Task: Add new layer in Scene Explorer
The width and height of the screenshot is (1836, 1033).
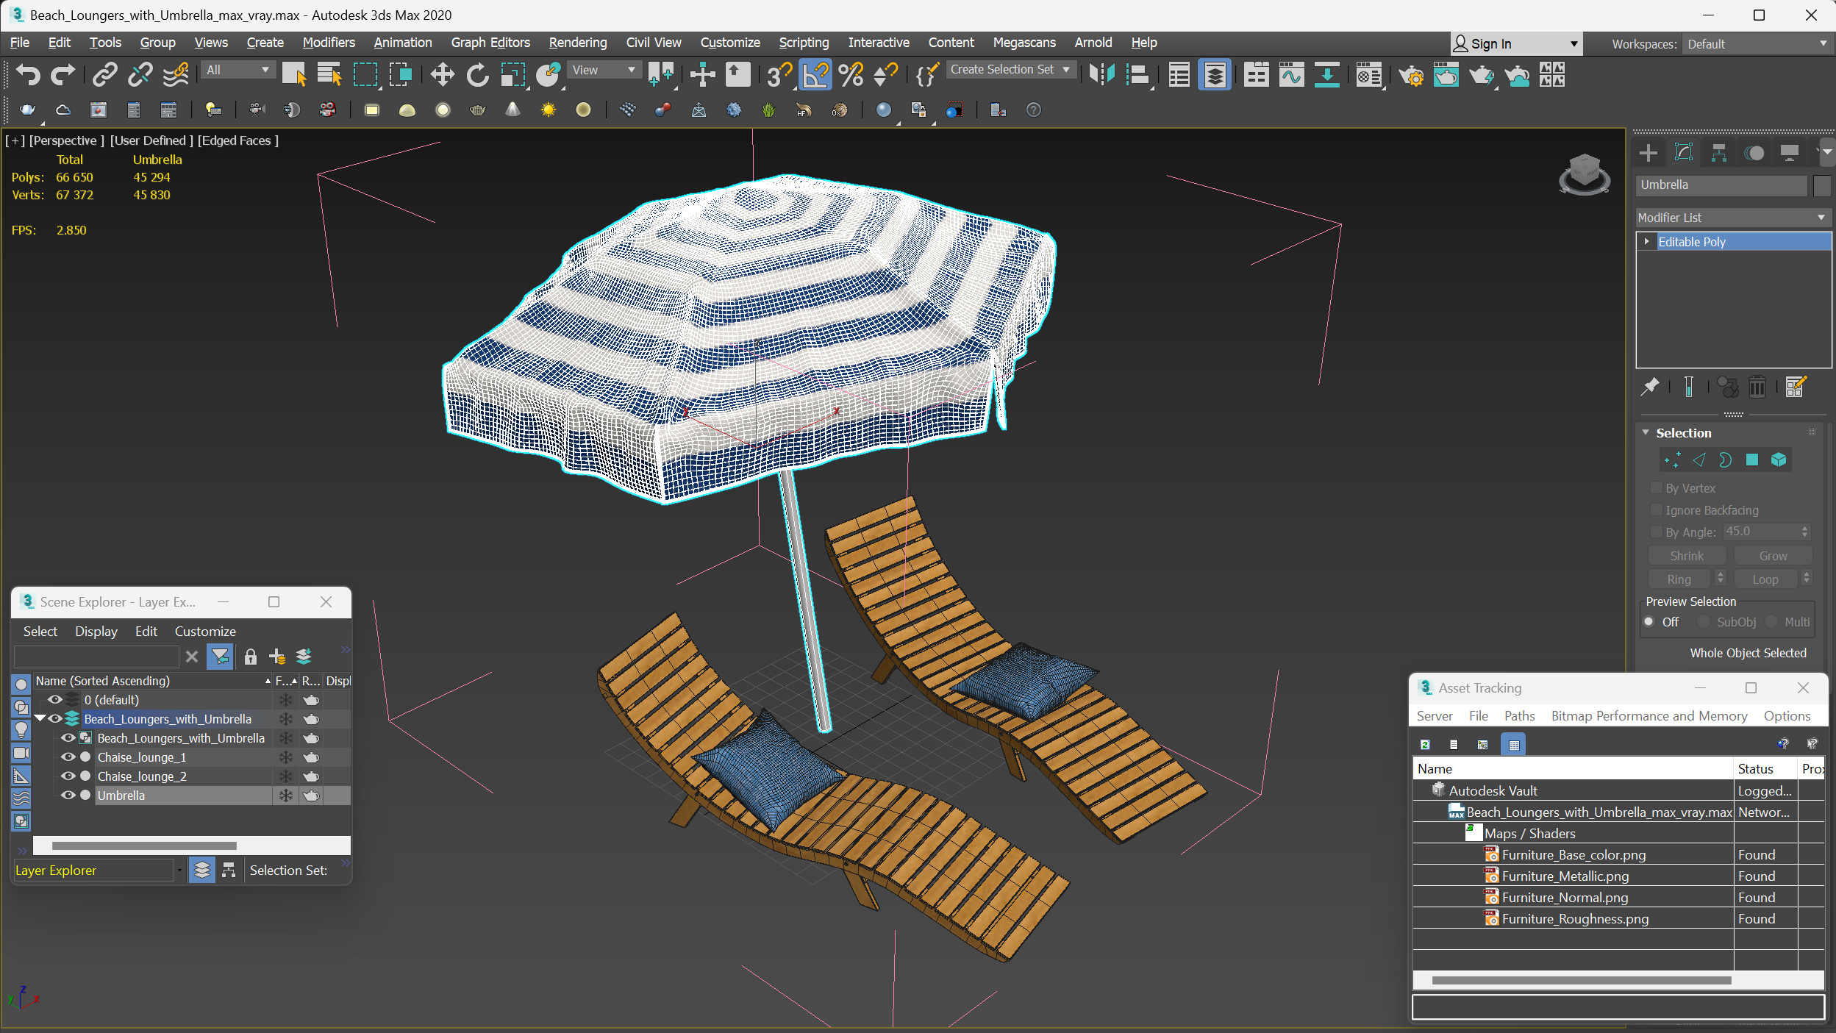Action: click(x=276, y=657)
